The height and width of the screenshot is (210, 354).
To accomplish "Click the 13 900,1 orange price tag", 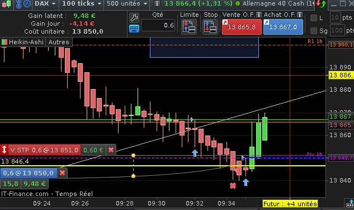I will coord(341,45).
